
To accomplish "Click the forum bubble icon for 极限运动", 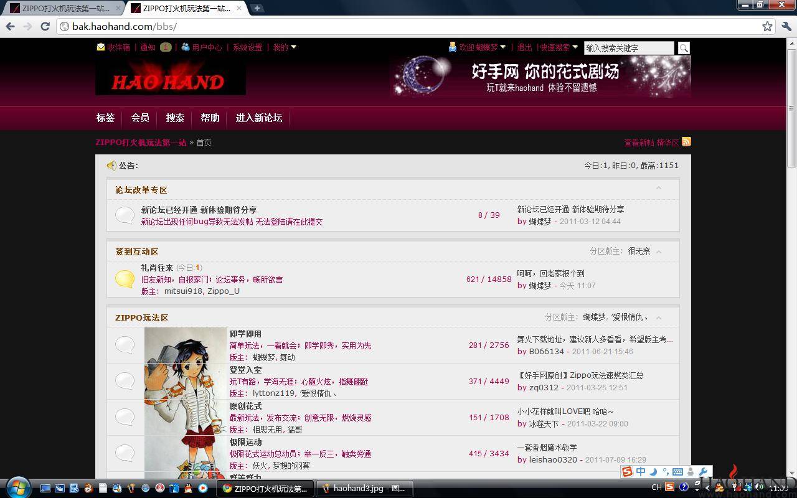I will point(125,453).
